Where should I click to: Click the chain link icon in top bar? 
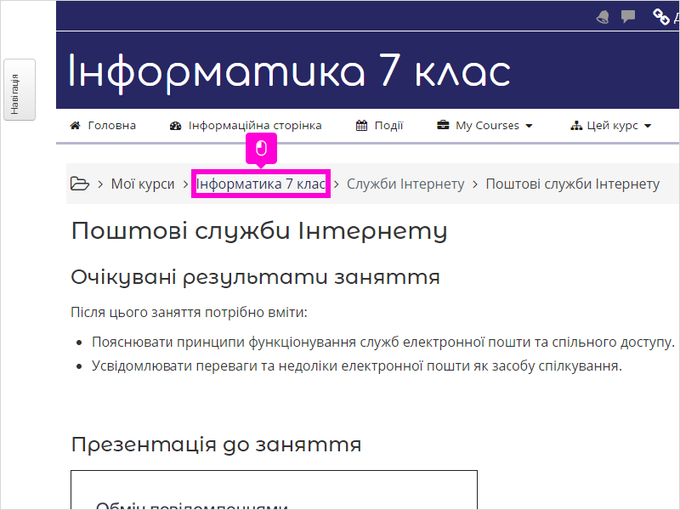661,16
